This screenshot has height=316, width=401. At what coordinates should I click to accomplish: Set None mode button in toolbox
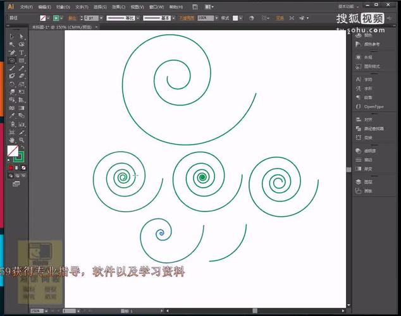pyautogui.click(x=23, y=168)
